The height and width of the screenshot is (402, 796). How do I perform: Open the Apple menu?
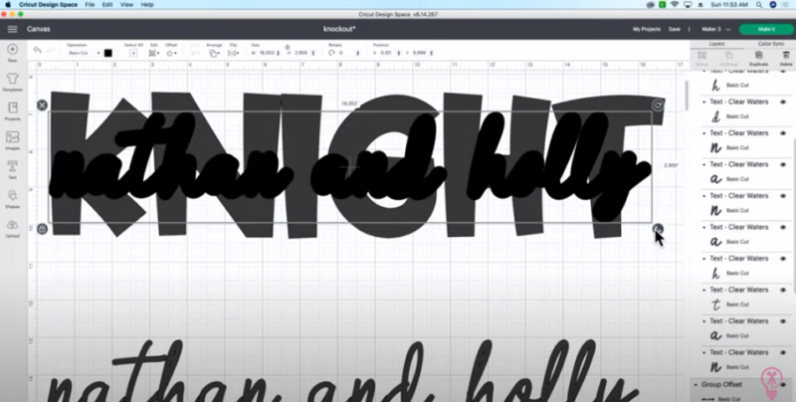(x=8, y=5)
